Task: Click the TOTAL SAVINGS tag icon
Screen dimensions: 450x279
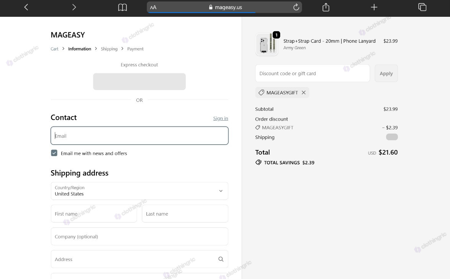Action: (258, 163)
